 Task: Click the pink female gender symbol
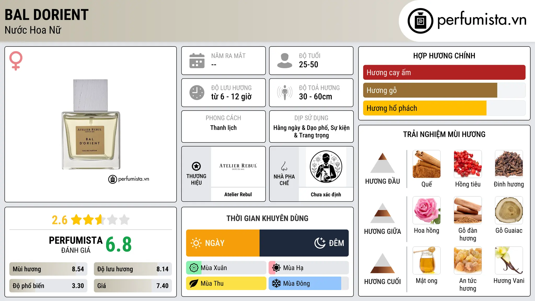(x=16, y=61)
